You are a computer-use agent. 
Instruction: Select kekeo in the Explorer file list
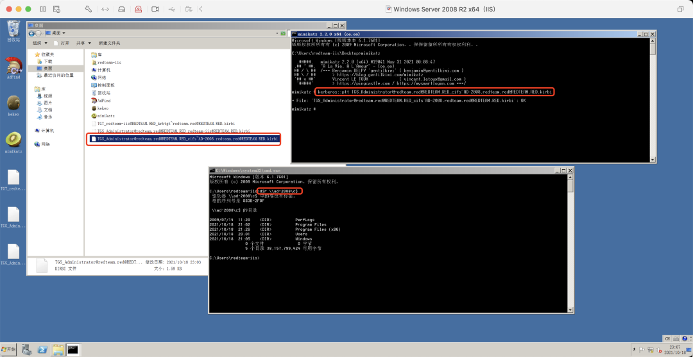(x=100, y=108)
